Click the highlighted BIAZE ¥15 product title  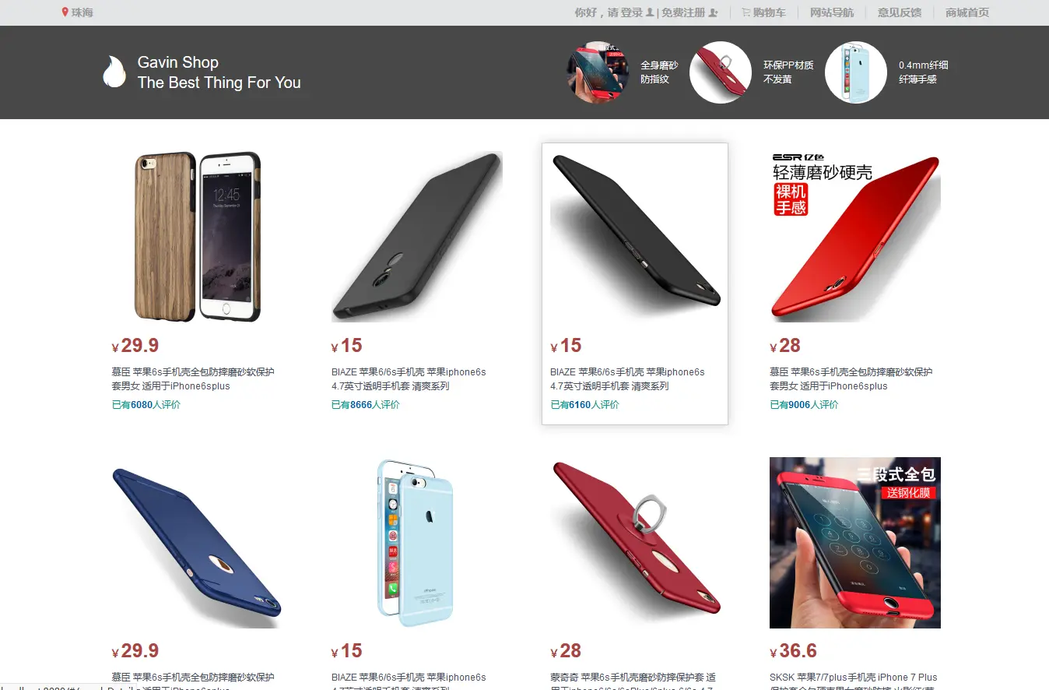click(x=627, y=379)
